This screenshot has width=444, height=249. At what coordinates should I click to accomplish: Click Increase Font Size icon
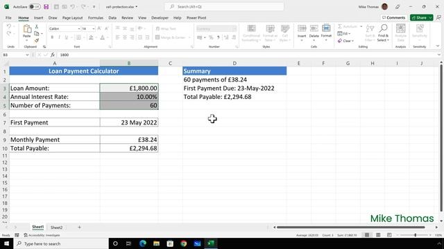click(99, 28)
